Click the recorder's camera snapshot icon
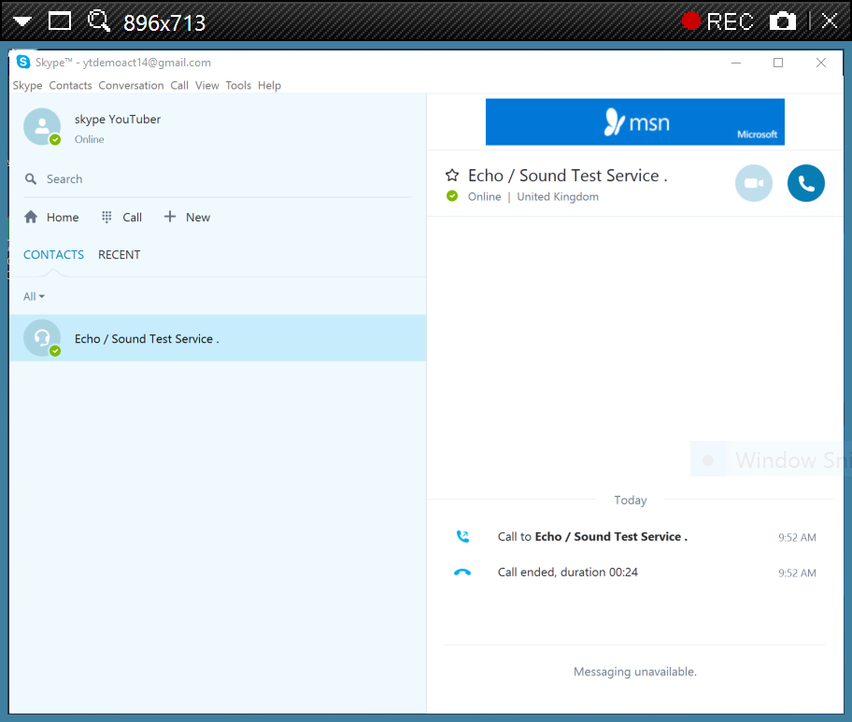The image size is (852, 722). (783, 21)
